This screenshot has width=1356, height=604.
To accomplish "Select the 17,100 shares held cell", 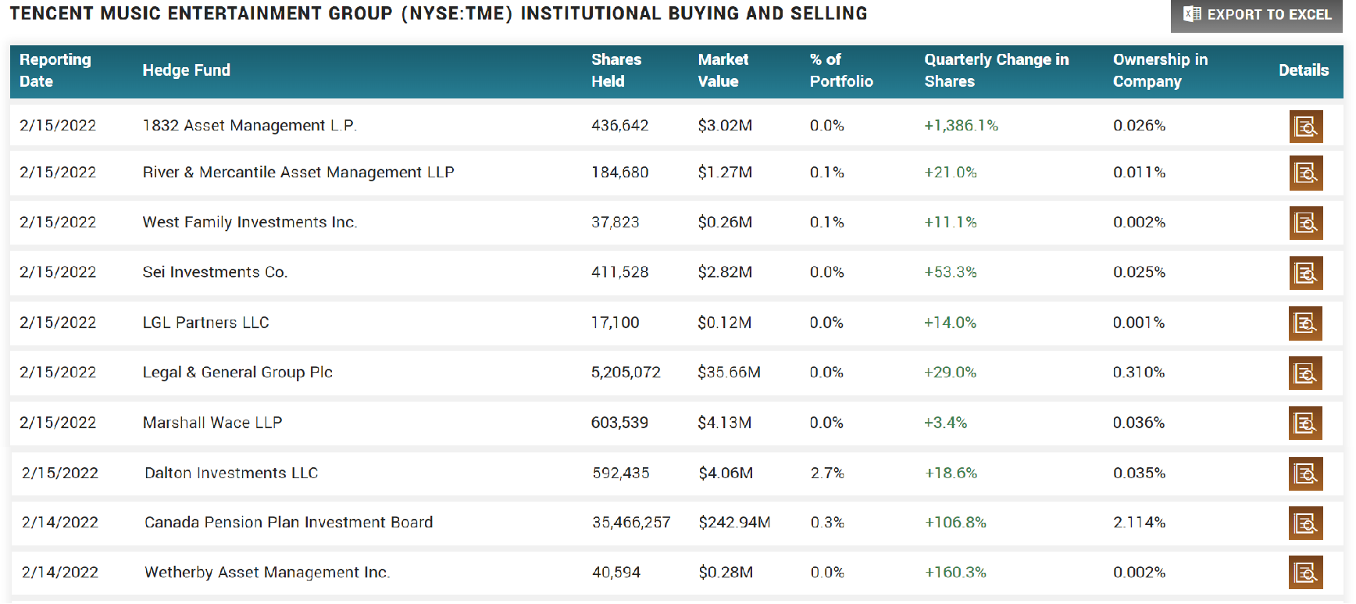I will pos(615,323).
